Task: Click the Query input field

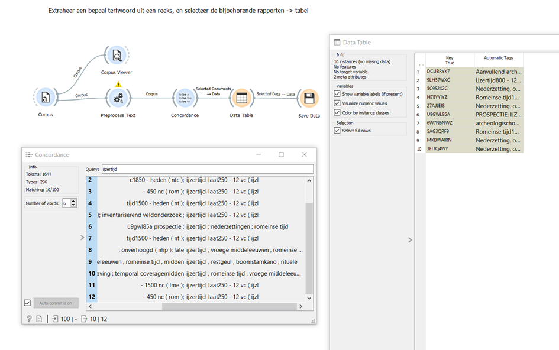Action: tap(207, 169)
